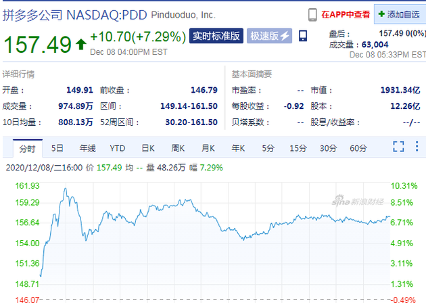Click the tablet device icon beside 极速版
Screen dimensions: 426x303
click(303, 36)
